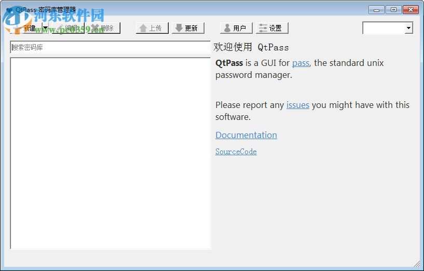Click the 新建 (New) button
The width and height of the screenshot is (424, 271).
[x=26, y=28]
